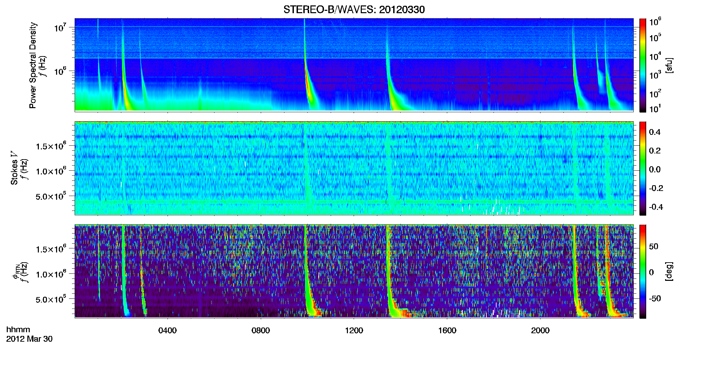Click the phi RTN degree color bar
This screenshot has height=365, width=708.
click(x=643, y=271)
